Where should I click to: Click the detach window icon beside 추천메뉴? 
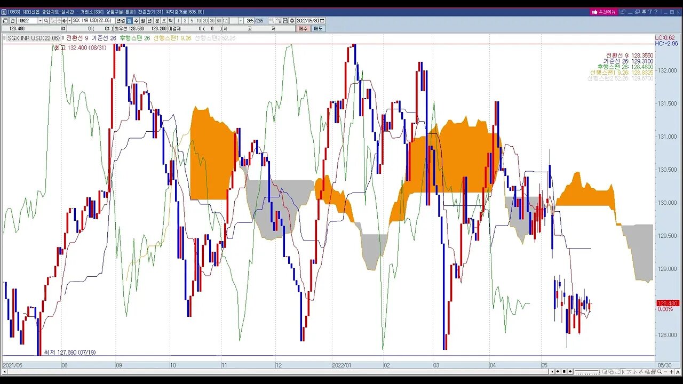[x=623, y=12]
